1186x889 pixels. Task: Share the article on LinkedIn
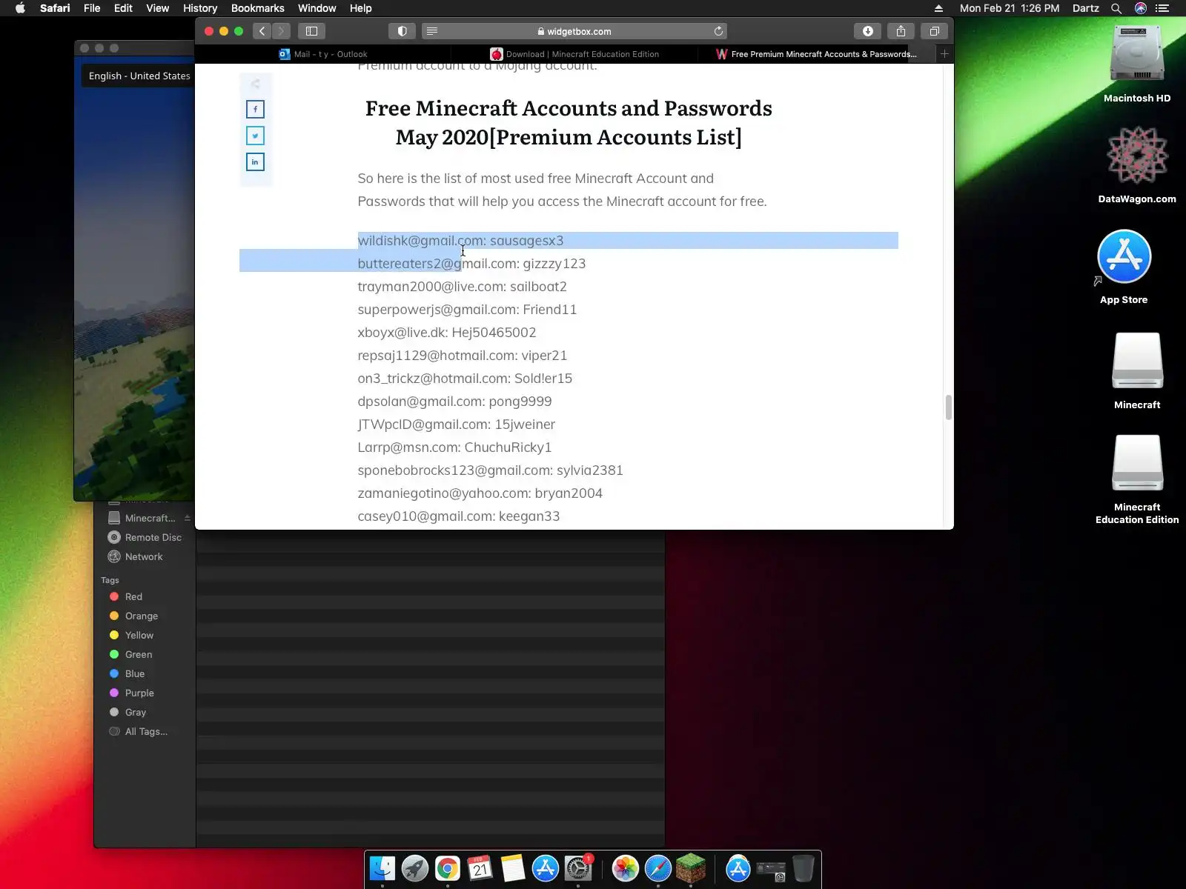pos(255,162)
